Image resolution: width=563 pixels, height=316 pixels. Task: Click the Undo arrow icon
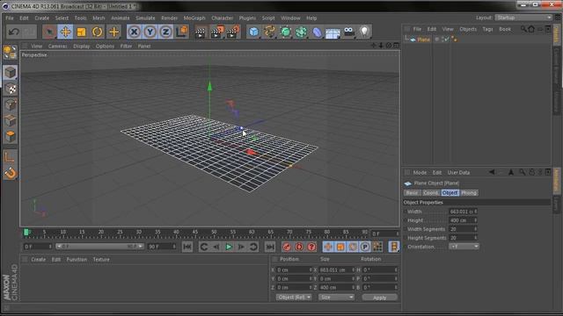pyautogui.click(x=14, y=32)
